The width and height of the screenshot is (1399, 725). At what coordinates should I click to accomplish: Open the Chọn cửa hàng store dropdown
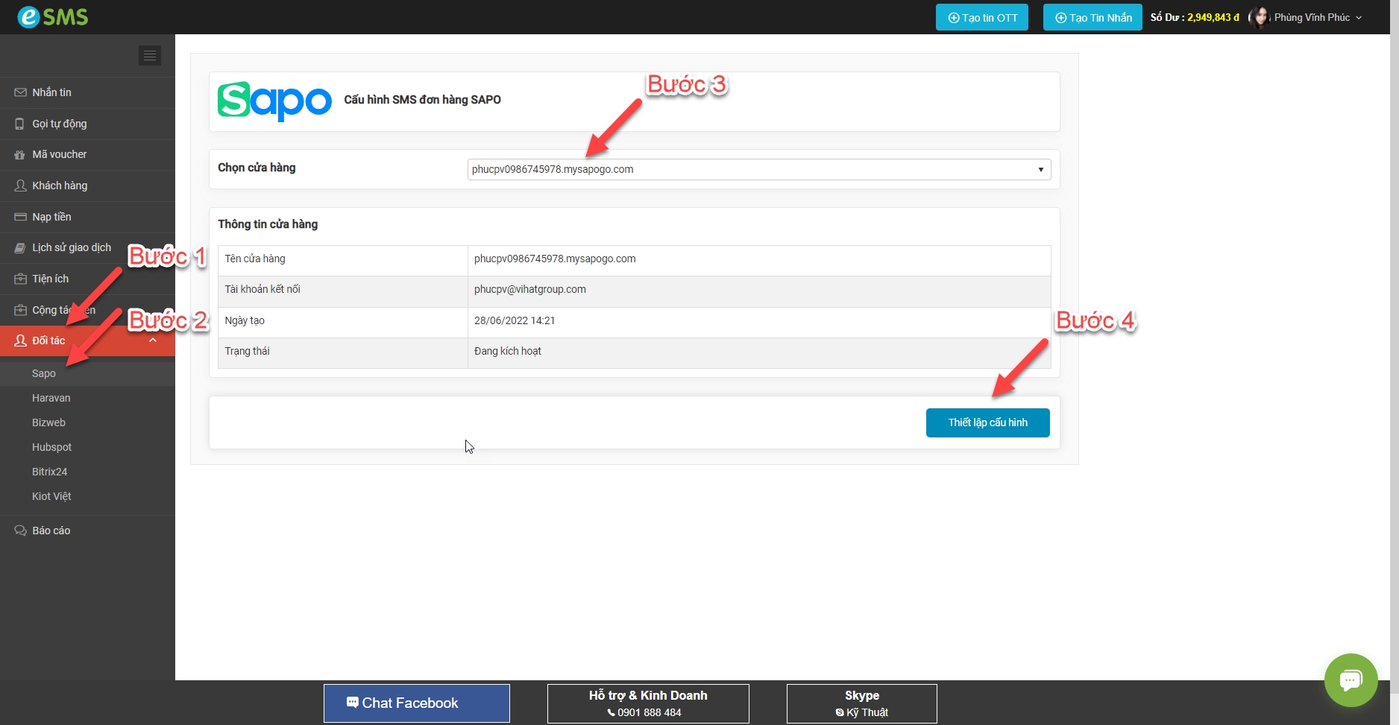(758, 169)
